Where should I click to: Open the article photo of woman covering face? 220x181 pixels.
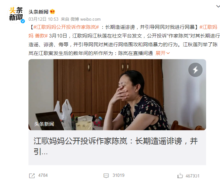click(x=117, y=95)
